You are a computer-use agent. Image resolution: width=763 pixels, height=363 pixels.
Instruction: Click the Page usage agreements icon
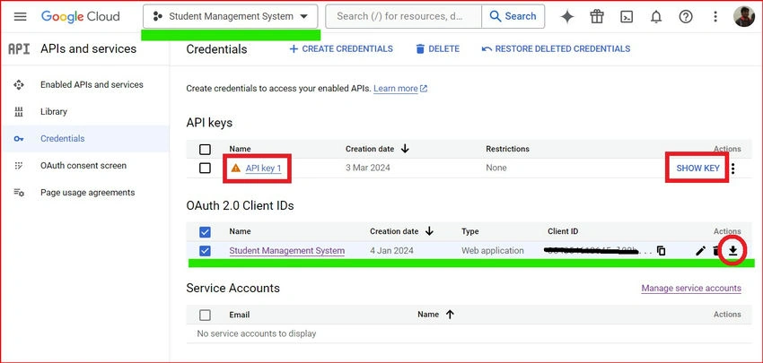[x=19, y=193]
